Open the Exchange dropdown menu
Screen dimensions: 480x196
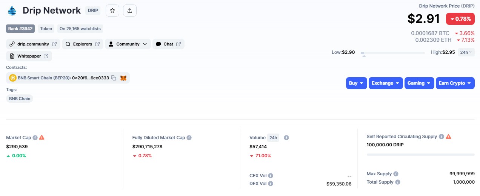tap(385, 83)
